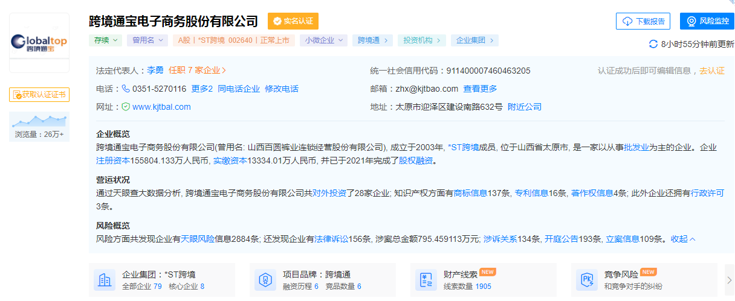Click the 实缴资本 link
This screenshot has height=301, width=735.
230,160
